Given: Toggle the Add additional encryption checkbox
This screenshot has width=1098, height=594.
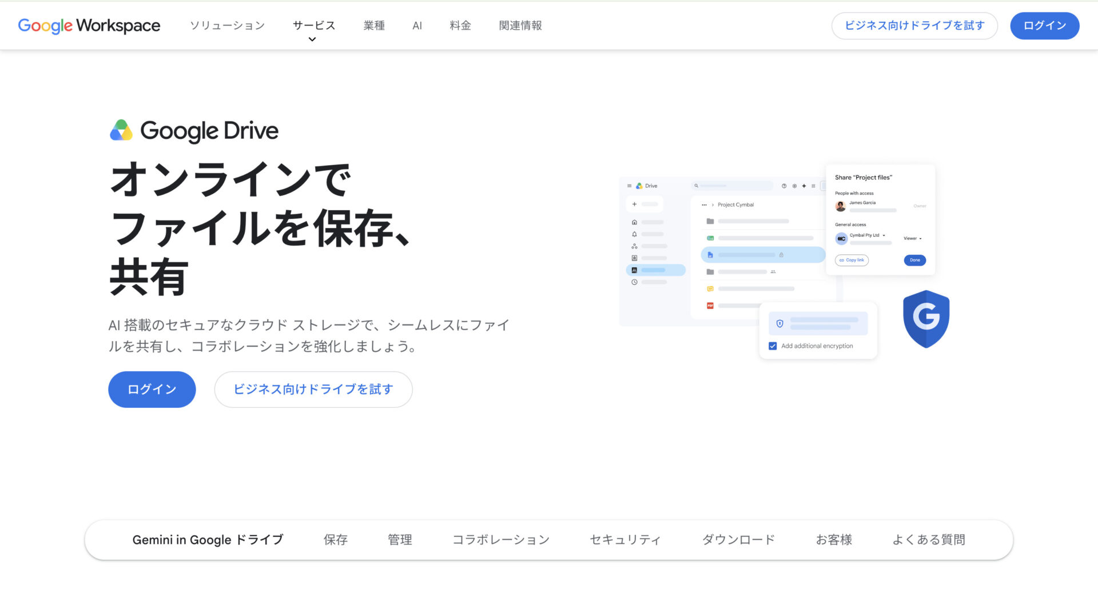Looking at the screenshot, I should (x=773, y=346).
